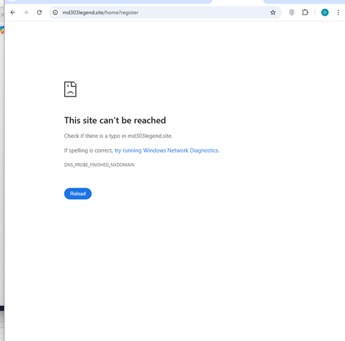Open the Extensions puzzle icon
345x341 pixels.
(x=305, y=12)
